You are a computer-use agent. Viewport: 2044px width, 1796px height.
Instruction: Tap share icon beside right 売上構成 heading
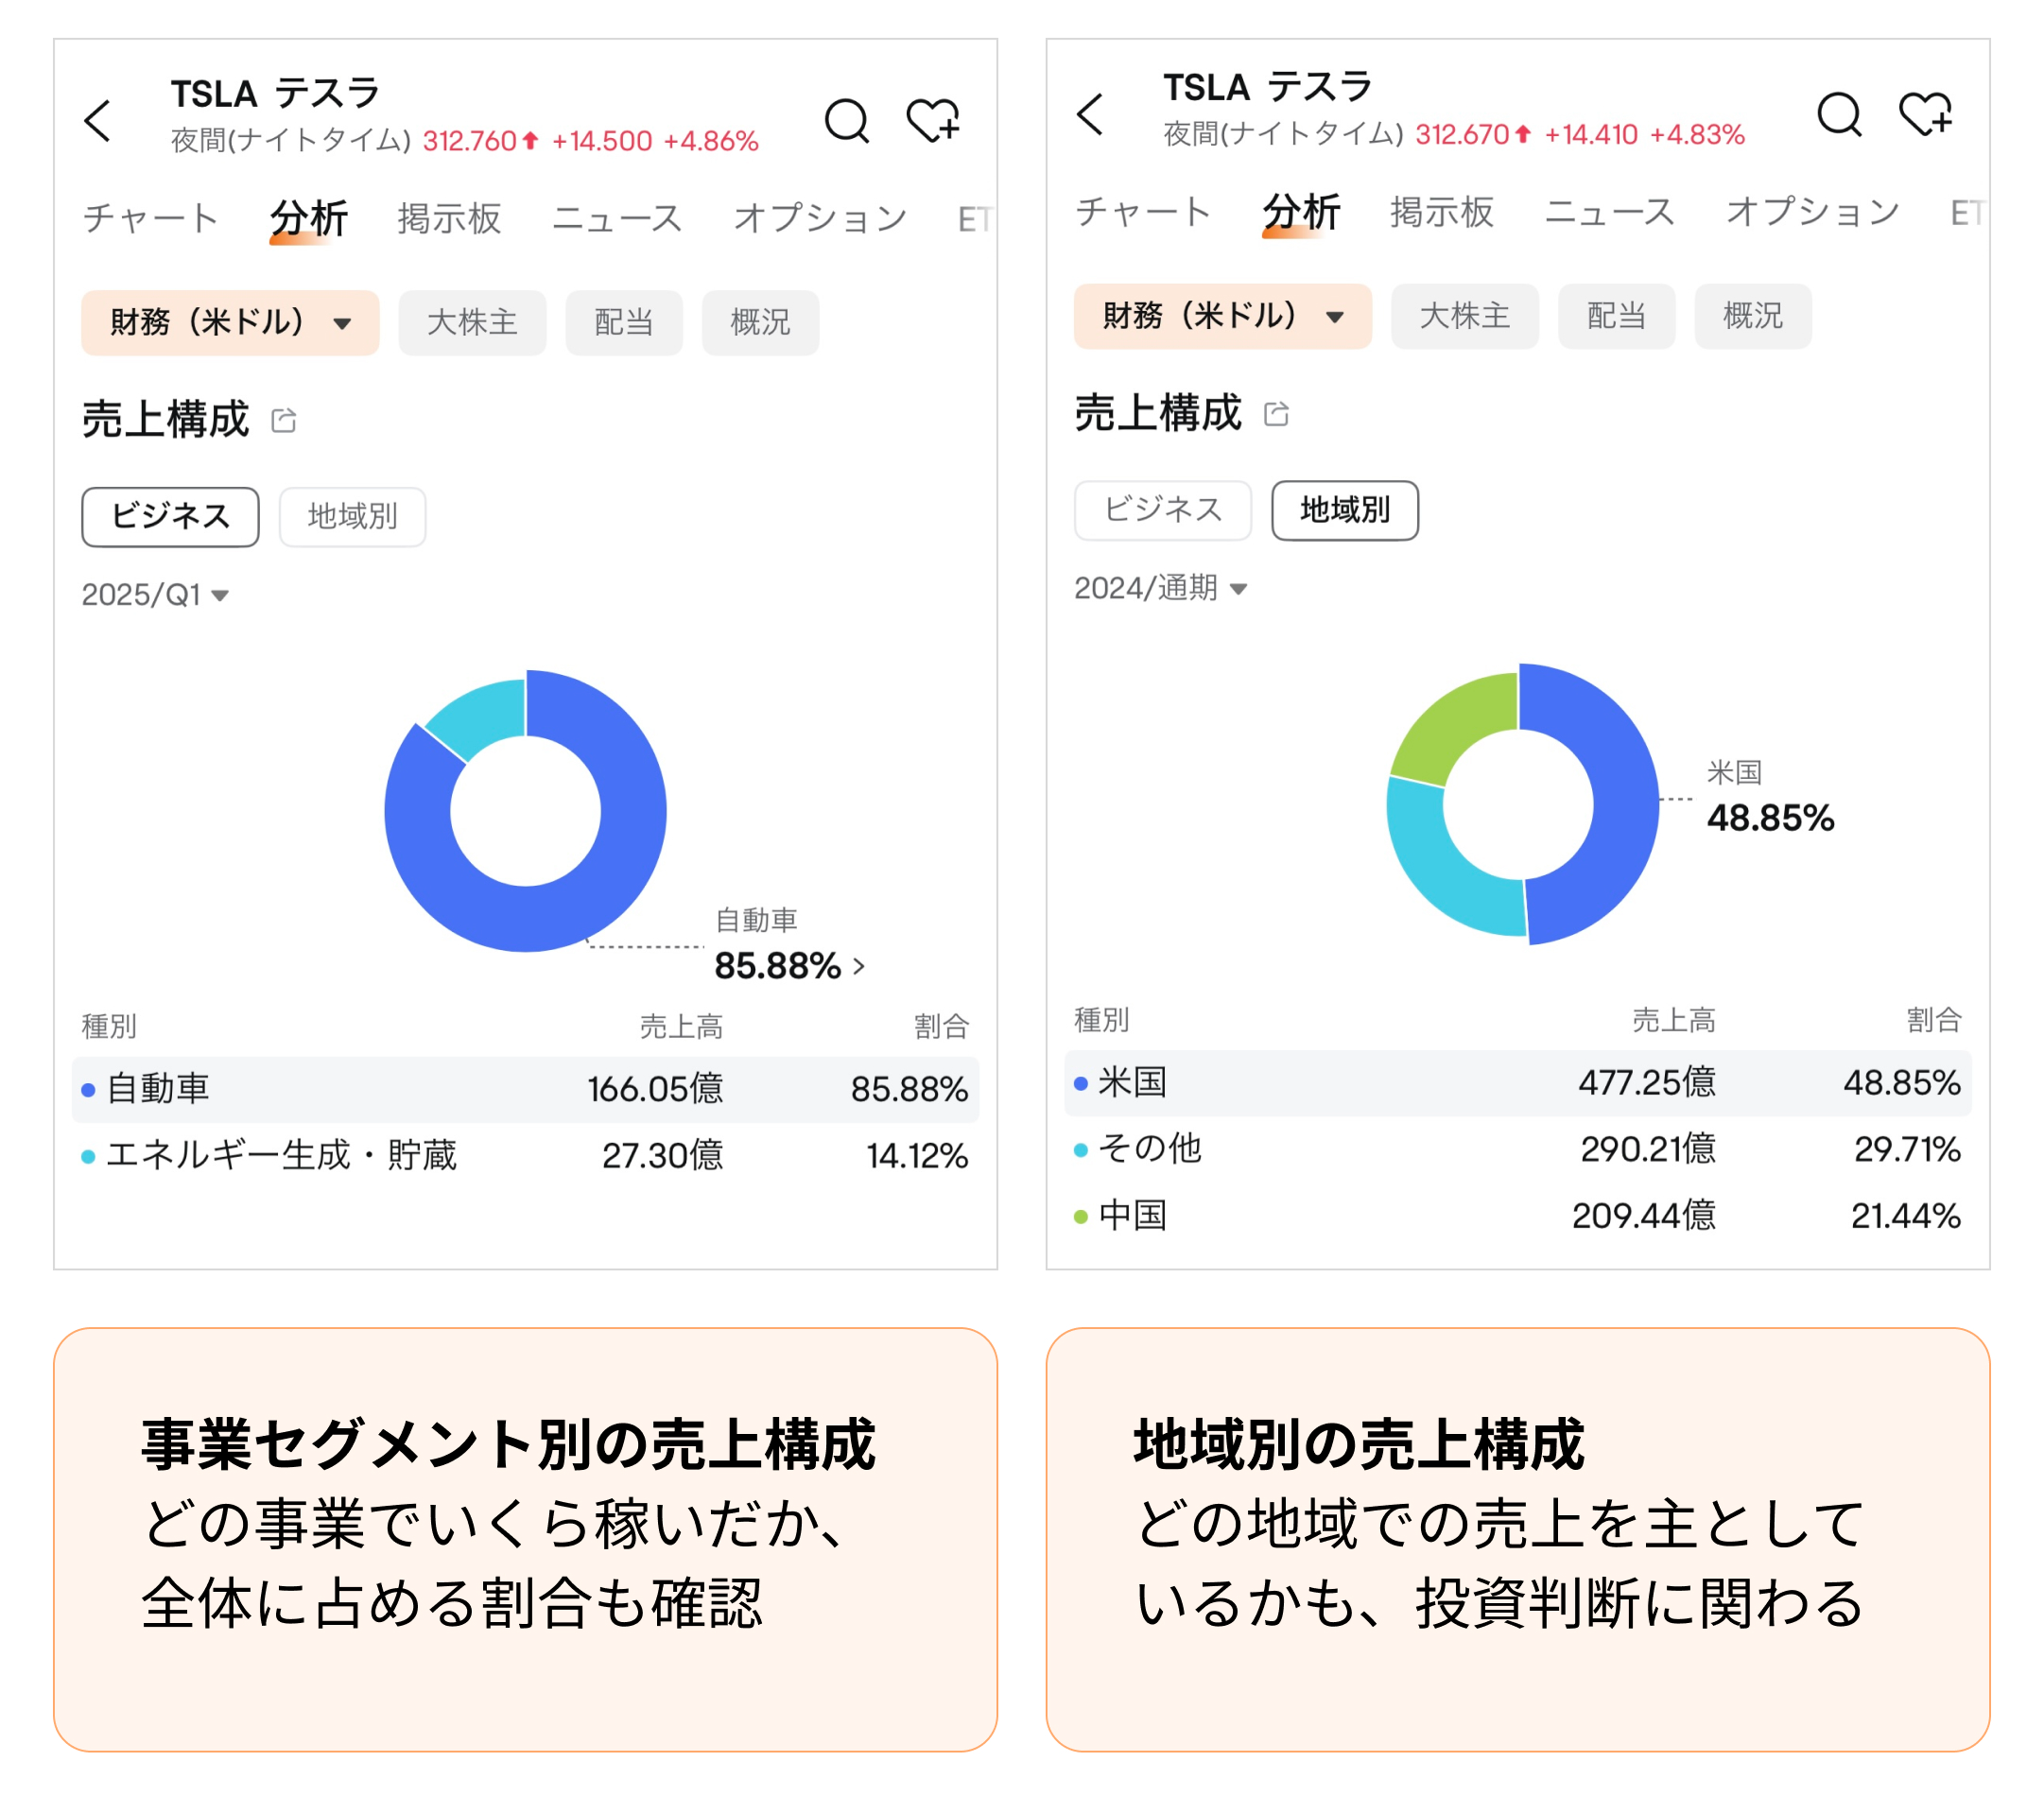(1276, 414)
